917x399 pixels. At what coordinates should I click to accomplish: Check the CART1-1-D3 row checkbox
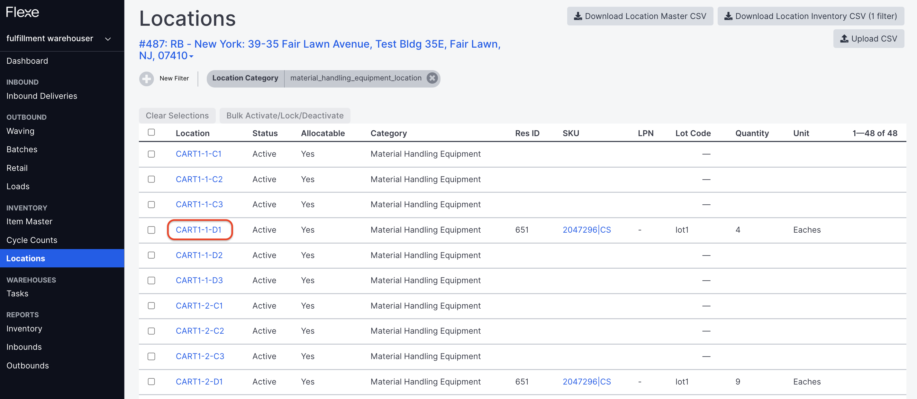pos(151,281)
